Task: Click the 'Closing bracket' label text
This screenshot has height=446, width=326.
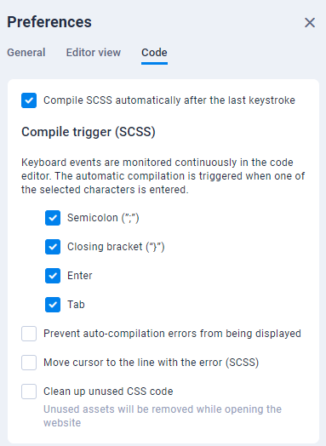Action: click(116, 247)
